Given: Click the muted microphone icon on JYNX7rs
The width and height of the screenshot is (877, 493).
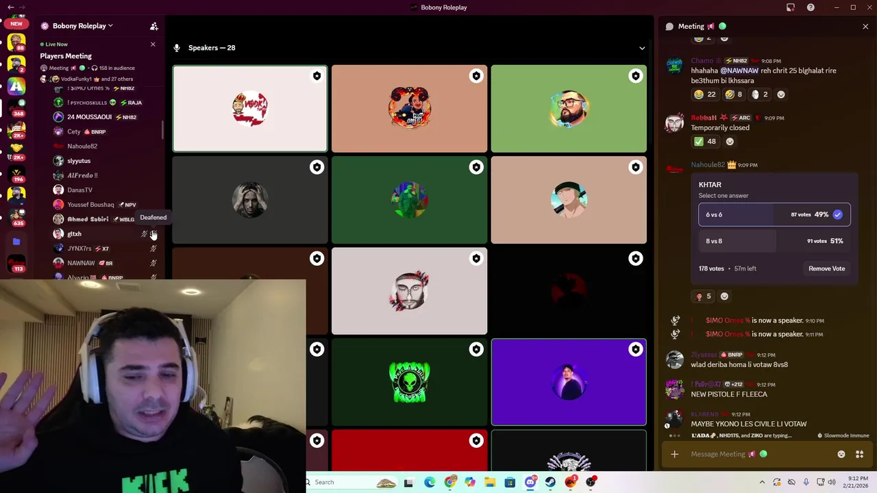Looking at the screenshot, I should point(153,249).
